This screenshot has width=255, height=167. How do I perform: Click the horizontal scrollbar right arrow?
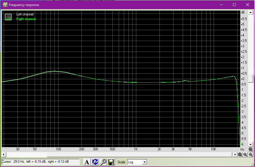235,154
